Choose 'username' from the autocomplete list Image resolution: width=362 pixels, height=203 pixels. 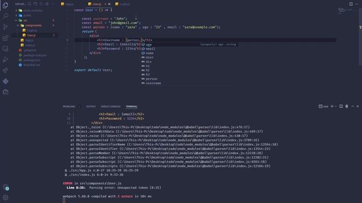pyautogui.click(x=189, y=83)
